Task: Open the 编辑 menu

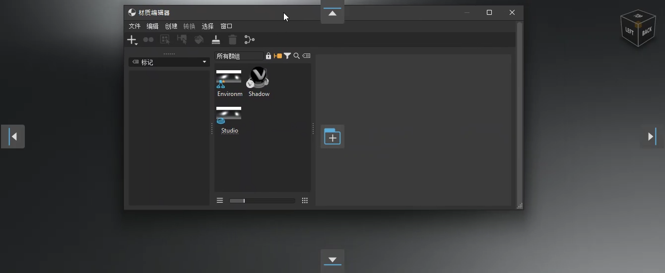Action: [x=152, y=26]
